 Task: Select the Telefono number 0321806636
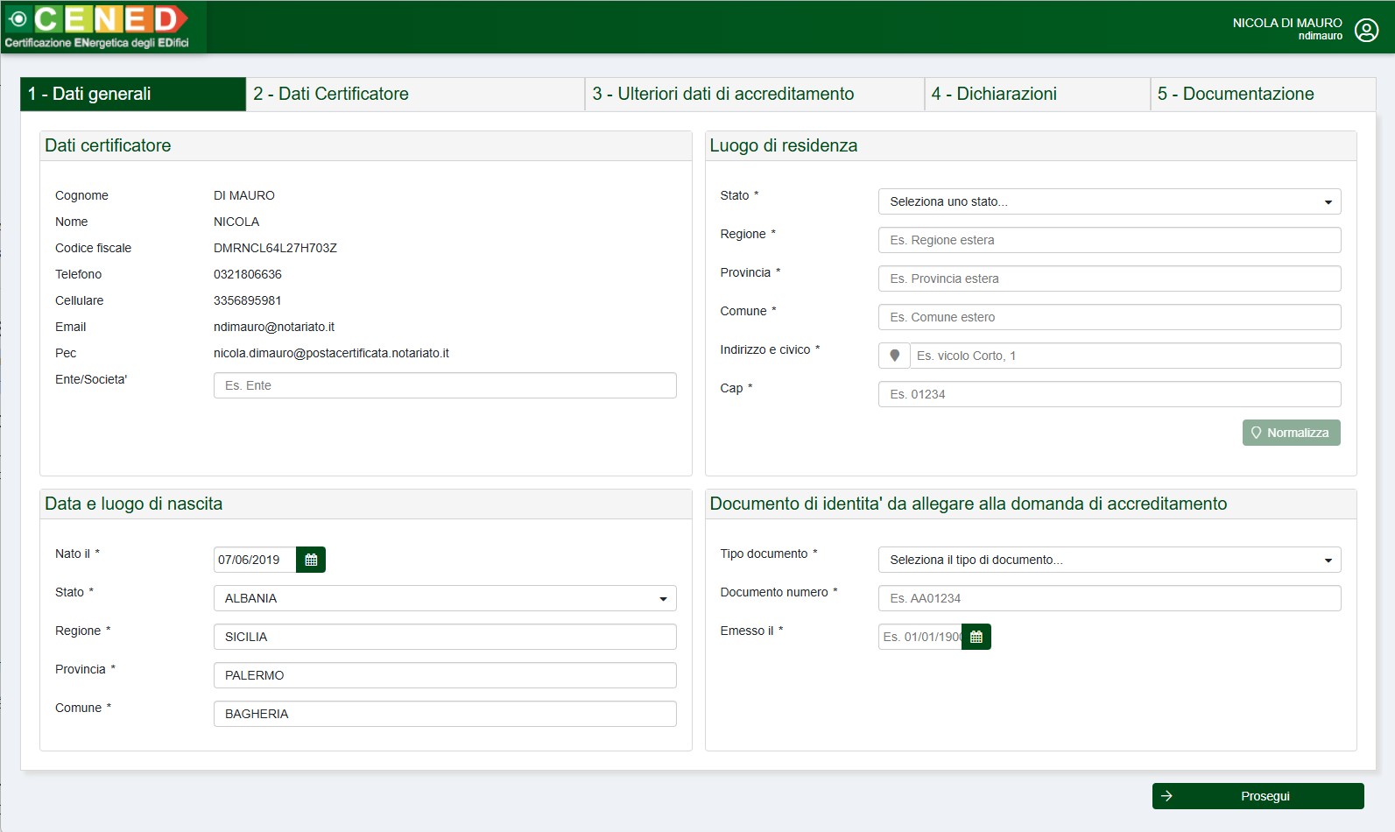(248, 274)
